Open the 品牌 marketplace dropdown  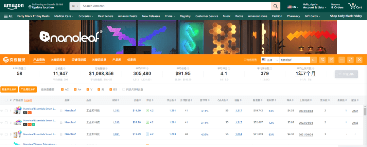pos(270,60)
